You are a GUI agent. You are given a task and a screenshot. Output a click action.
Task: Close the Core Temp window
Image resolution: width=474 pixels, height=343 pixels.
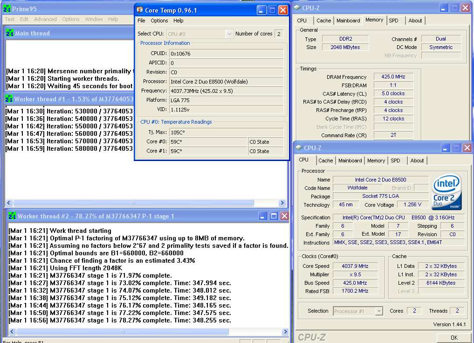pos(283,10)
